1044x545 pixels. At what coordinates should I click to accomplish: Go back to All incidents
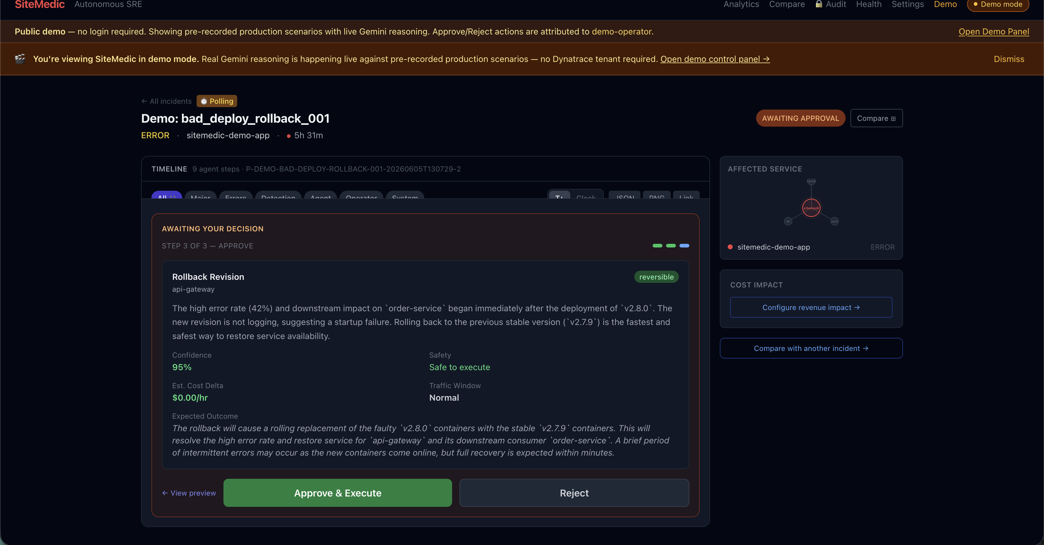tap(167, 101)
